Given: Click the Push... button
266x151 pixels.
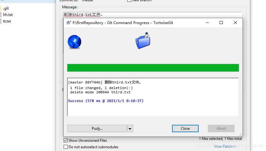Looking at the screenshot, I should pyautogui.click(x=97, y=129).
